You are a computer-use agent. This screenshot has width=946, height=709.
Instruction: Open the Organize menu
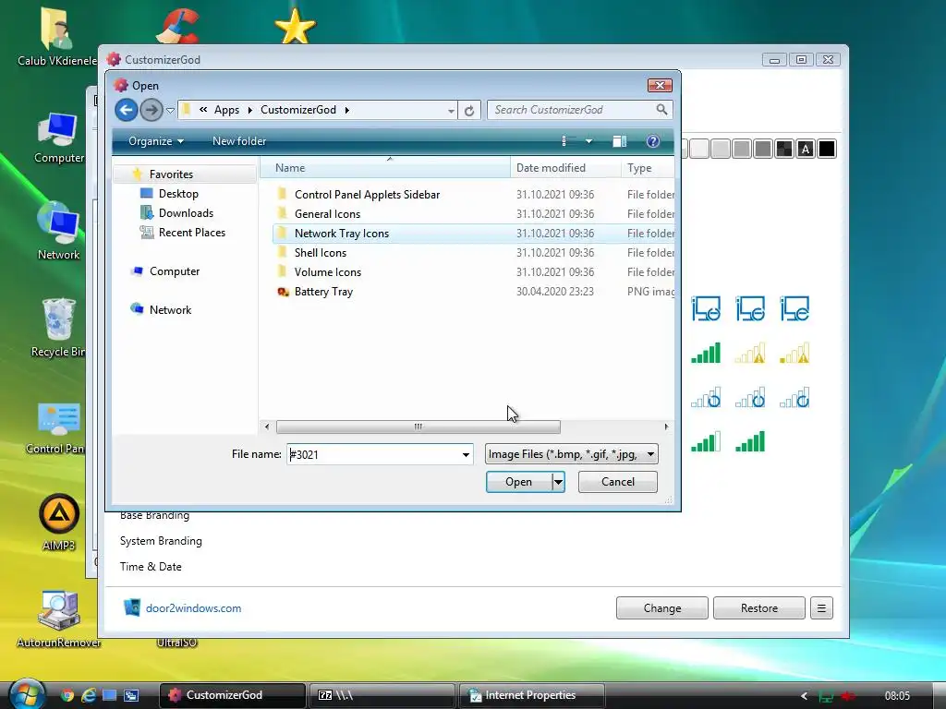pos(155,141)
